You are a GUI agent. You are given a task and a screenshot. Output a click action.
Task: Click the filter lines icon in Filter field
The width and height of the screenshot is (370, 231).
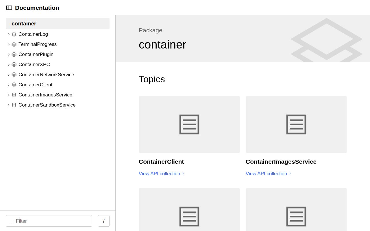coord(11,221)
